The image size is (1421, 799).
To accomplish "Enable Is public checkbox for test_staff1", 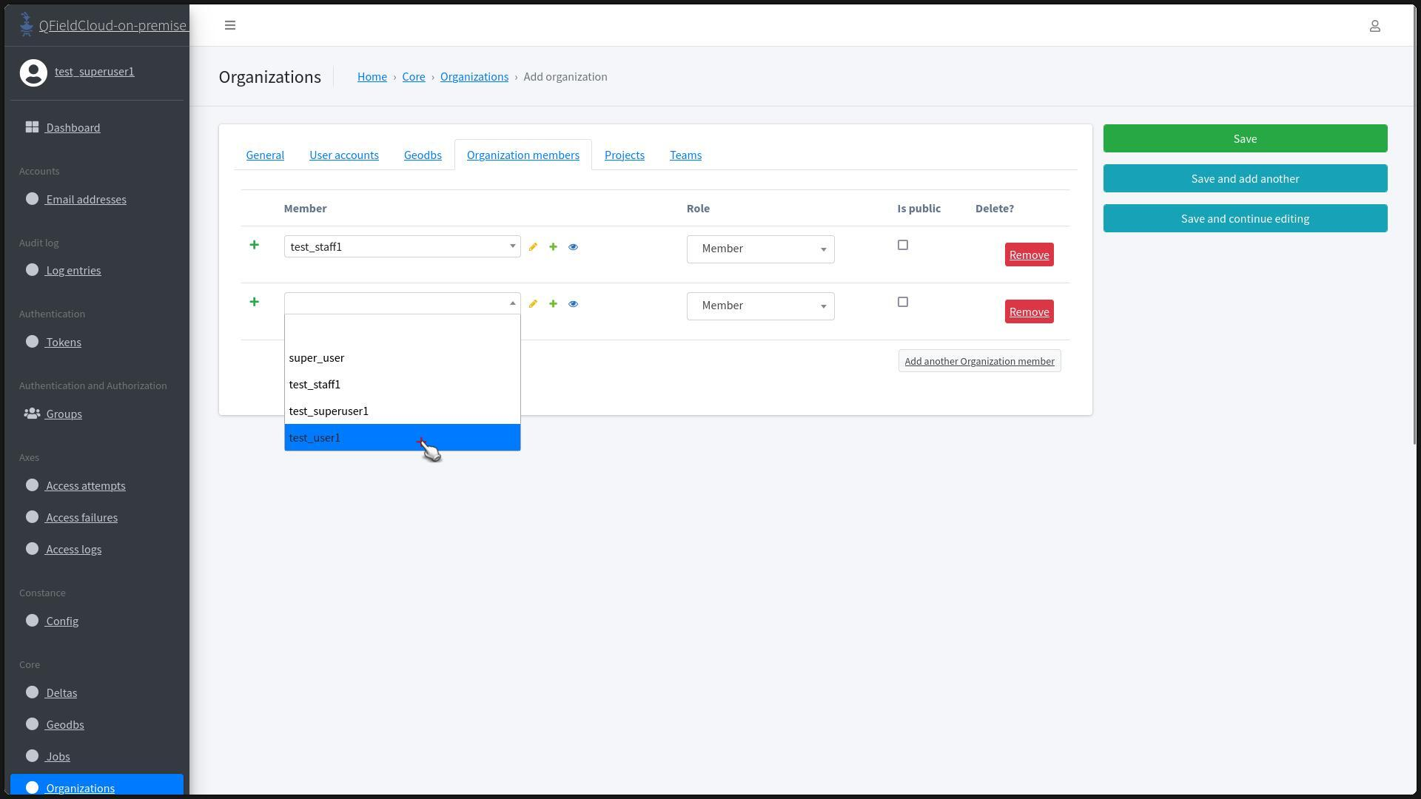I will click(x=902, y=245).
